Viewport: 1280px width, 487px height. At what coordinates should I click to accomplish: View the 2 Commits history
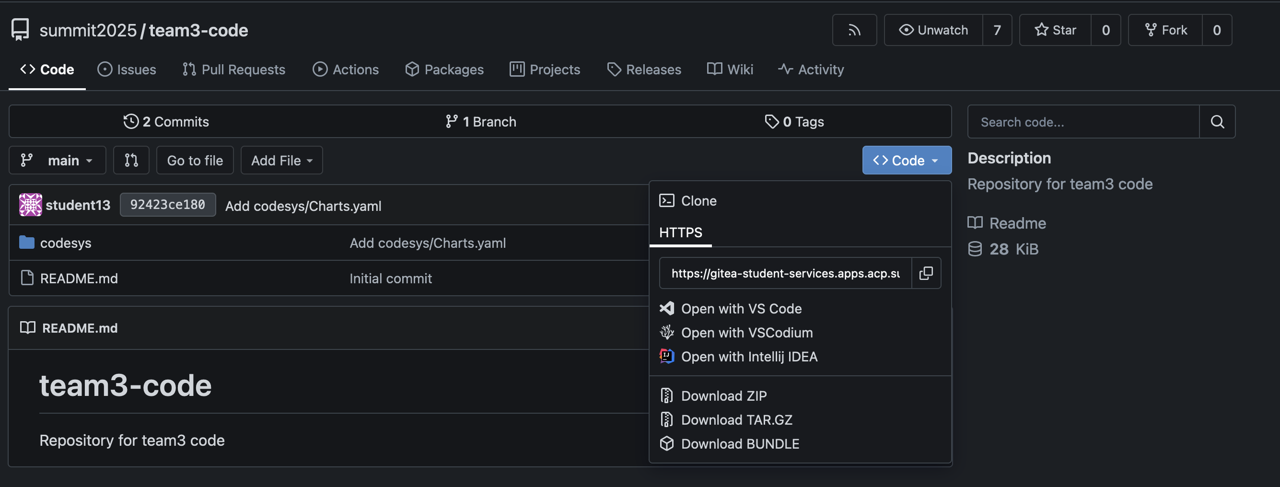pos(166,122)
